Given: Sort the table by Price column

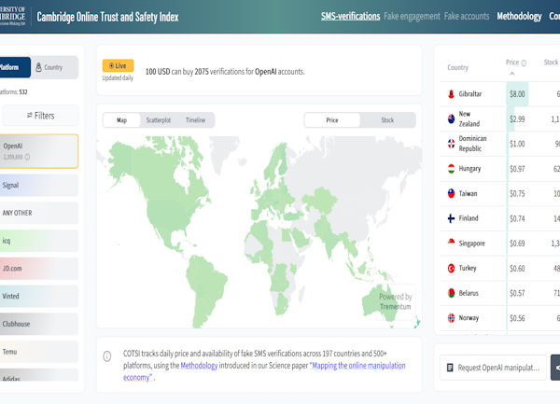Looking at the screenshot, I should click(x=511, y=63).
